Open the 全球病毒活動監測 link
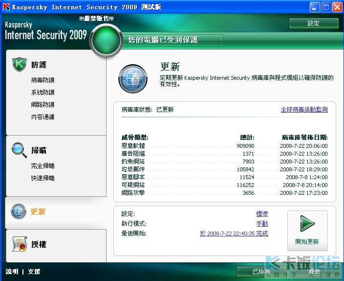Image resolution: width=344 pixels, height=281 pixels. 304,110
